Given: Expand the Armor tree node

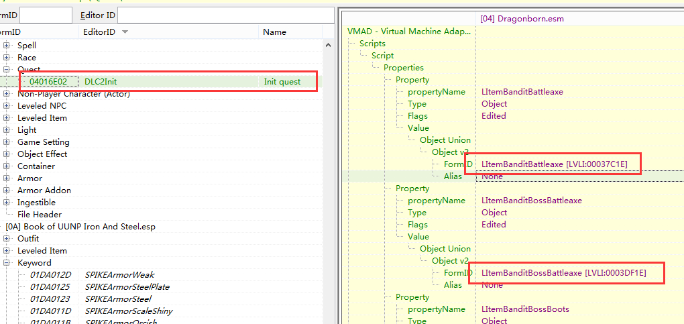Looking at the screenshot, I should [x=7, y=178].
